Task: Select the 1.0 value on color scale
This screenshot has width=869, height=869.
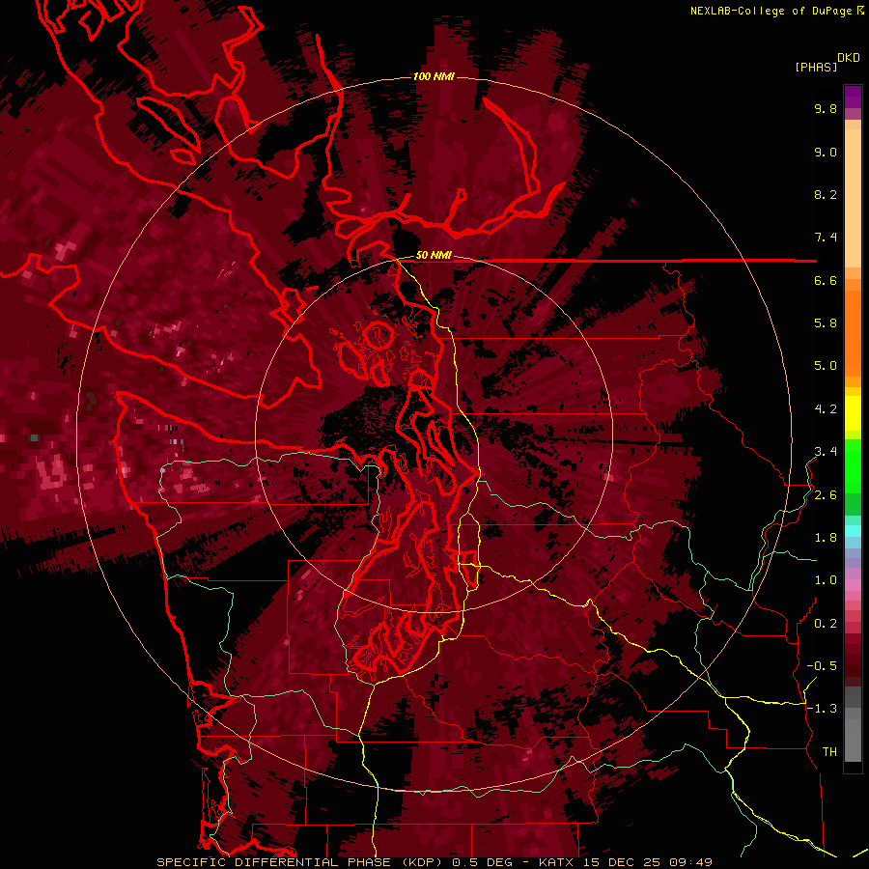Action: [x=826, y=580]
